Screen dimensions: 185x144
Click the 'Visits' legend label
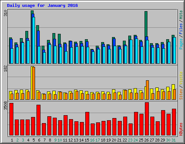coord(181,78)
